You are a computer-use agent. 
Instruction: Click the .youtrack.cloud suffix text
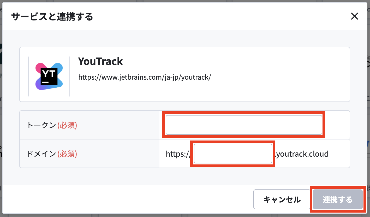[302, 154]
